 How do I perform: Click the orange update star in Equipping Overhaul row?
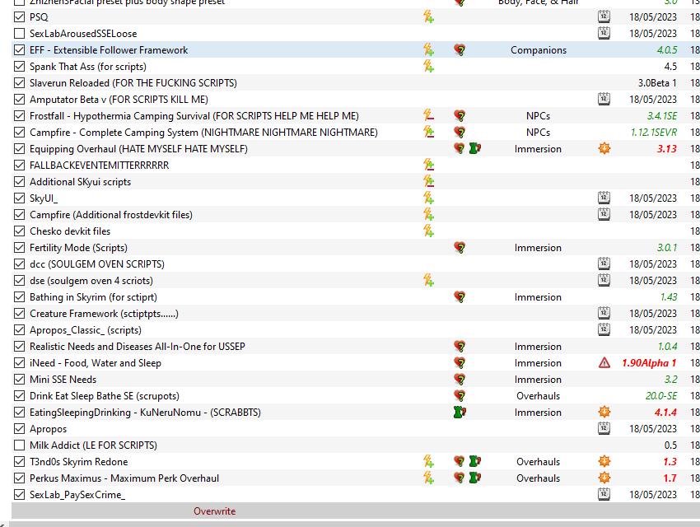604,148
